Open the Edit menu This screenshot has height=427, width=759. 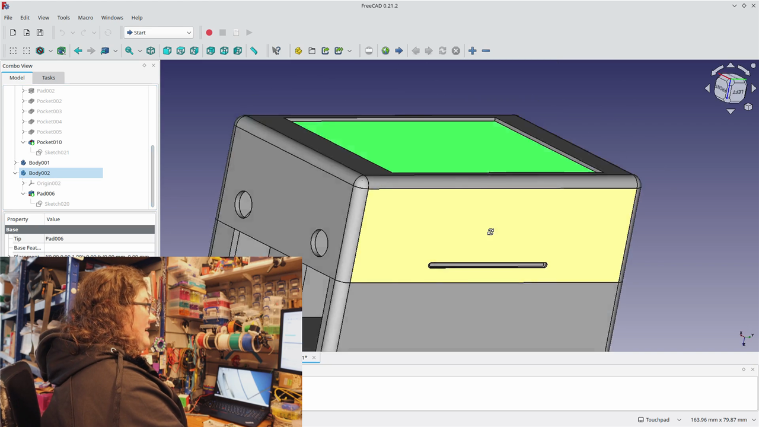click(x=25, y=18)
